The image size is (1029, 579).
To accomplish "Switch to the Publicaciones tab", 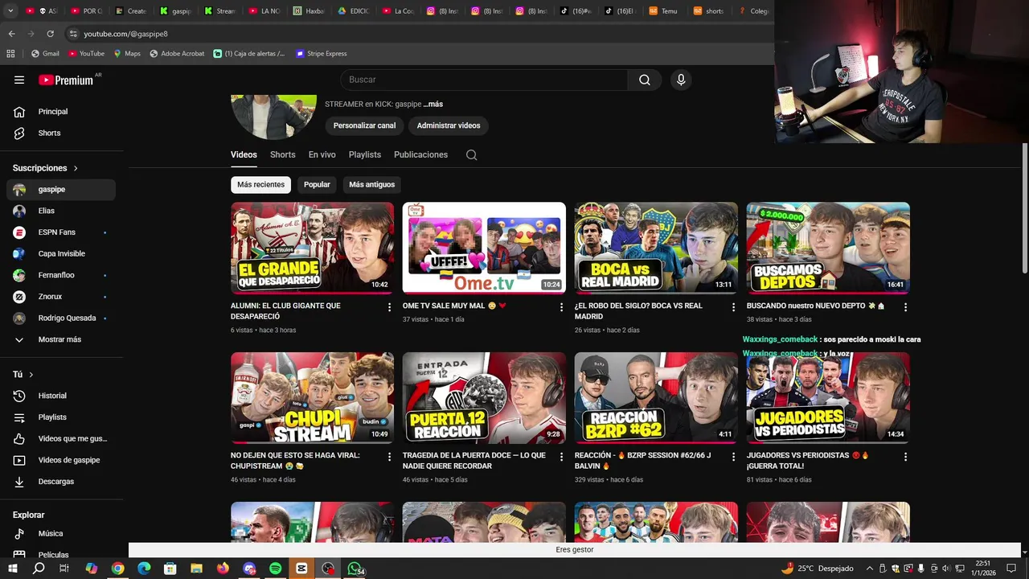I will coord(420,155).
